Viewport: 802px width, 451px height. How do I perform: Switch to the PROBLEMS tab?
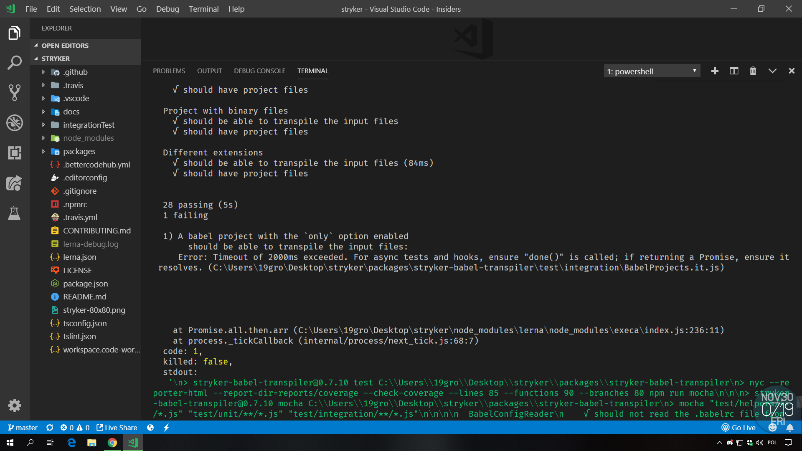tap(169, 71)
